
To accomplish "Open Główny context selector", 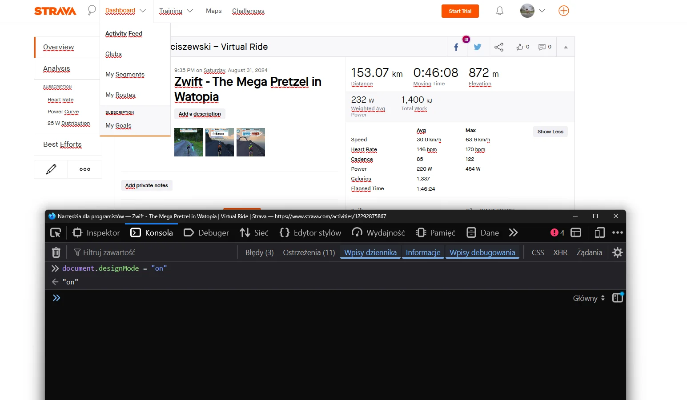I will point(589,298).
